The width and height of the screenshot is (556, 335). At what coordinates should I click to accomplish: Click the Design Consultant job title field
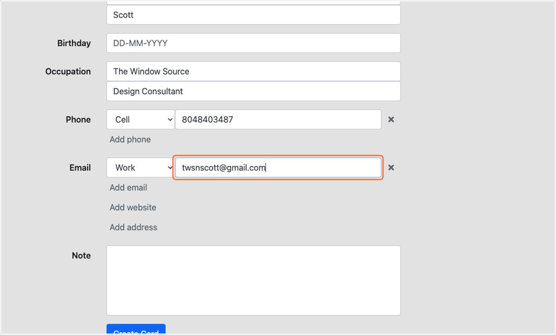click(x=253, y=91)
